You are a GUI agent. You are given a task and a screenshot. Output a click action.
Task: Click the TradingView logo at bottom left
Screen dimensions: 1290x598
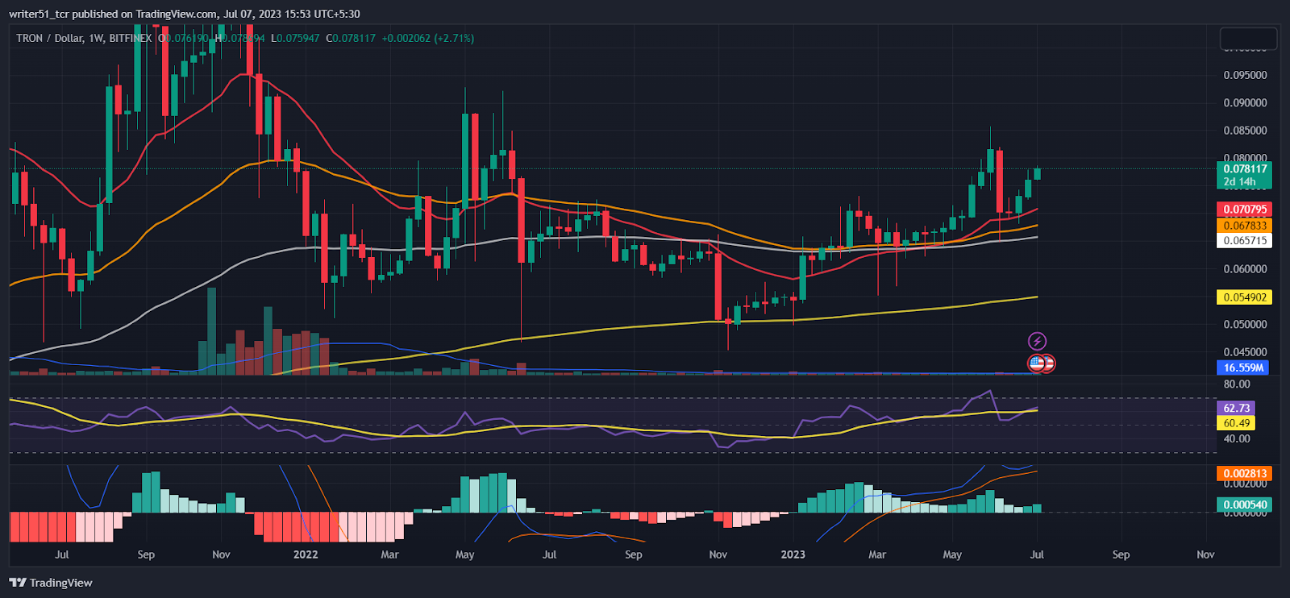[51, 583]
